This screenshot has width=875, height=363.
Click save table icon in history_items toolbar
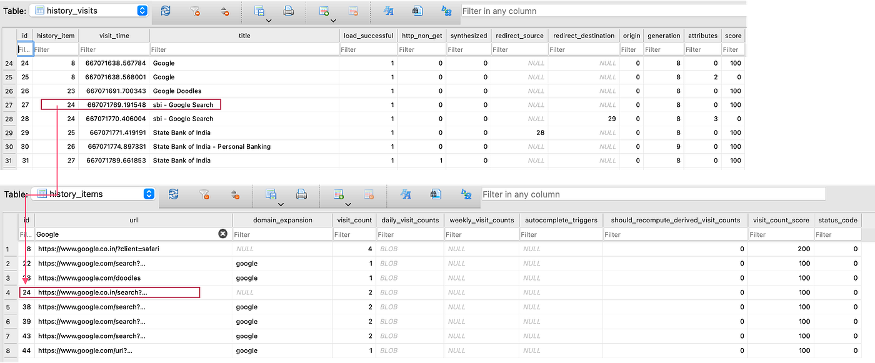272,194
